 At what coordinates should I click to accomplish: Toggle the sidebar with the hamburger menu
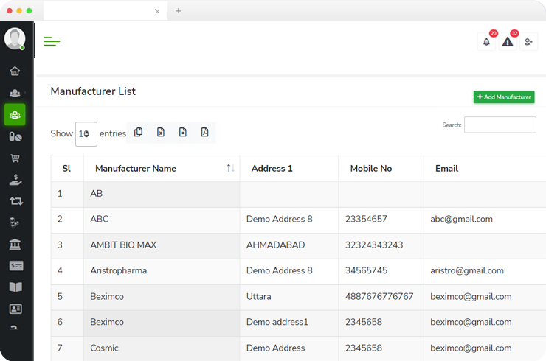pyautogui.click(x=52, y=42)
